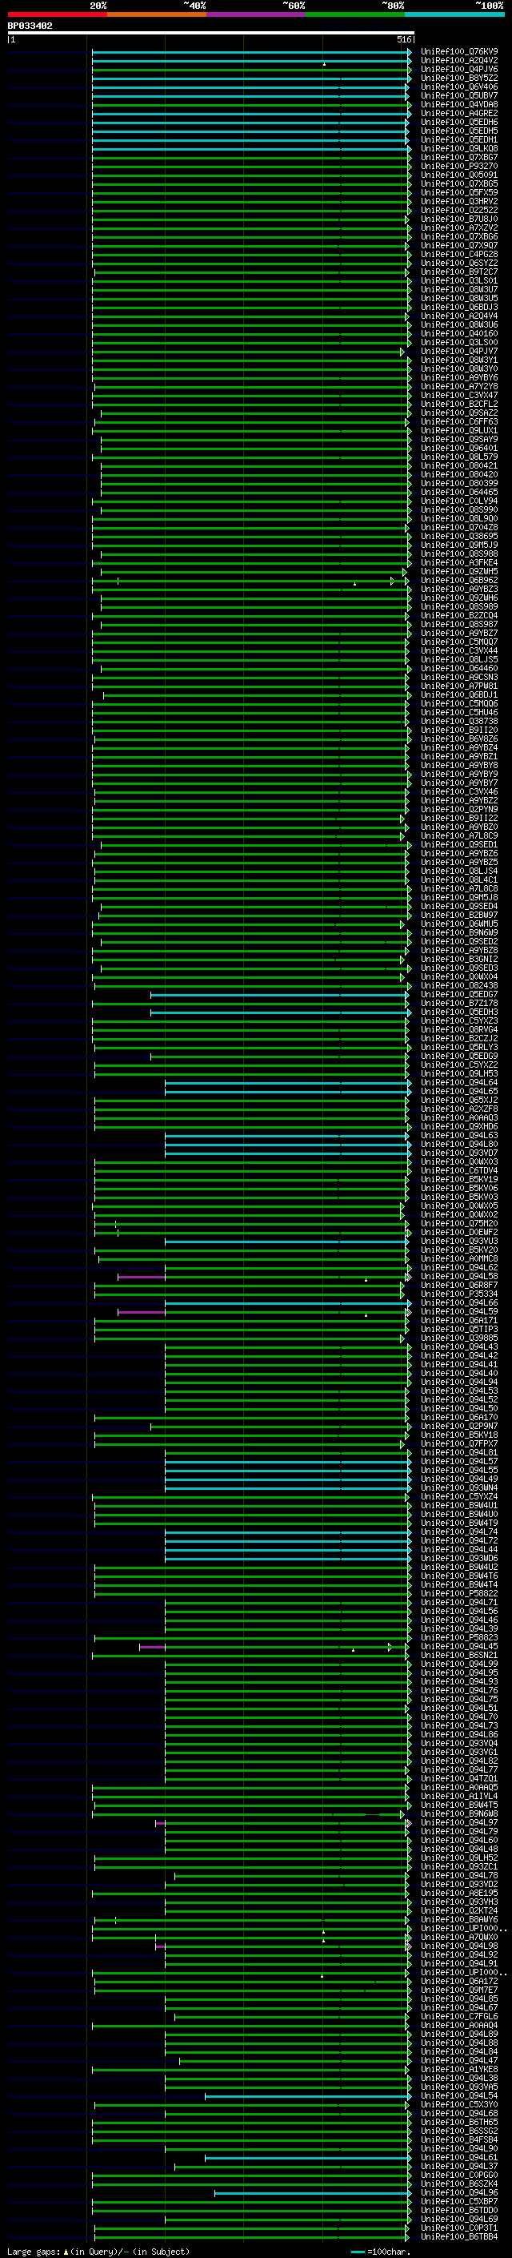Open hit UniRef100_C5X3Y0
512x2258 pixels.
[458, 2103]
